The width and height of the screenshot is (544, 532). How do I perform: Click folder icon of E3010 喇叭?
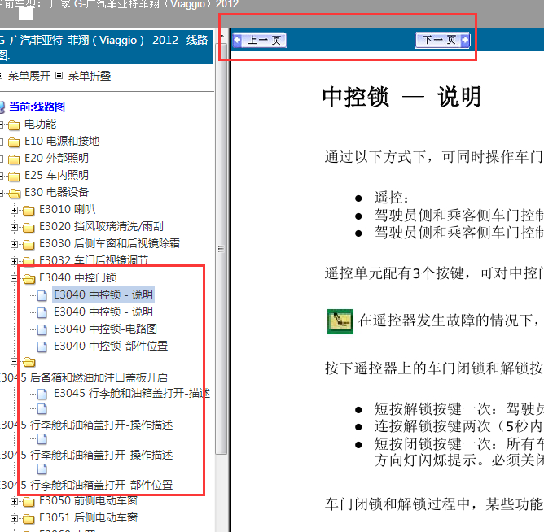coord(29,210)
